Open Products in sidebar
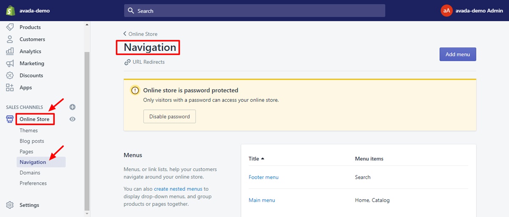Screen dimensions: 509x217 click(30, 27)
